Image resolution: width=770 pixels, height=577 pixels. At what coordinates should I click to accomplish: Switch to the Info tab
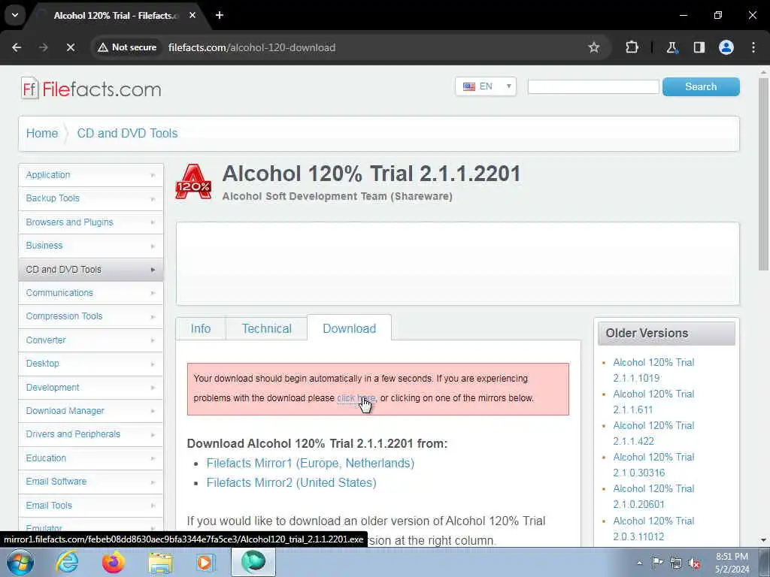click(200, 328)
